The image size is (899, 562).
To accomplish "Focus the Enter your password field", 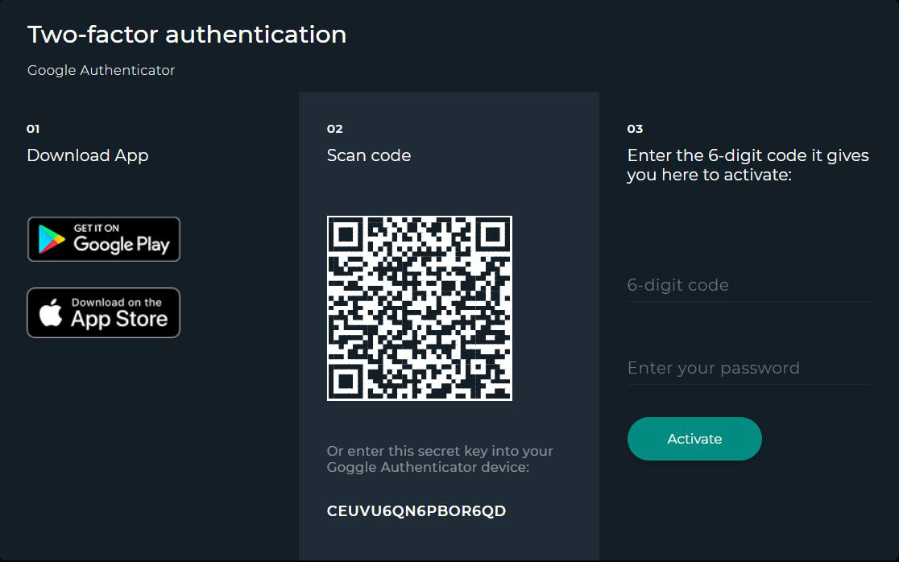I will click(x=748, y=368).
